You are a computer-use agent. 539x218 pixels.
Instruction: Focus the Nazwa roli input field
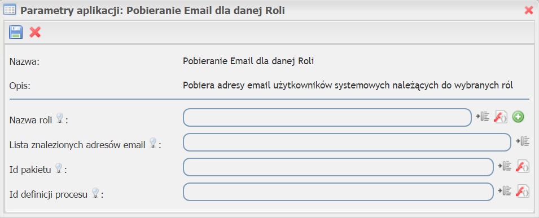coord(327,117)
